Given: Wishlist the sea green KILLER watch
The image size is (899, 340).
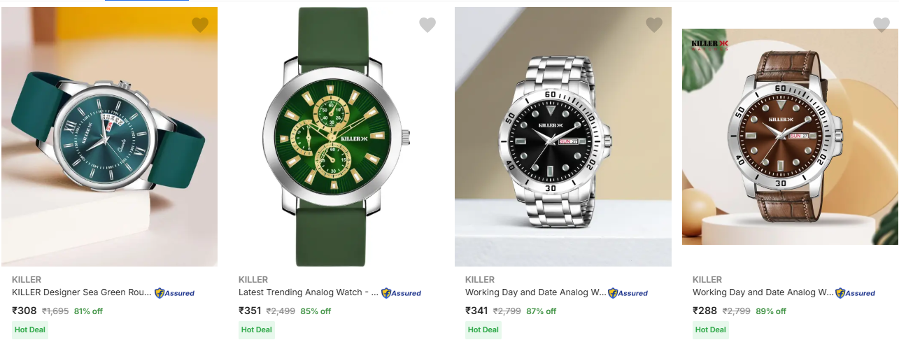Looking at the screenshot, I should [x=200, y=25].
